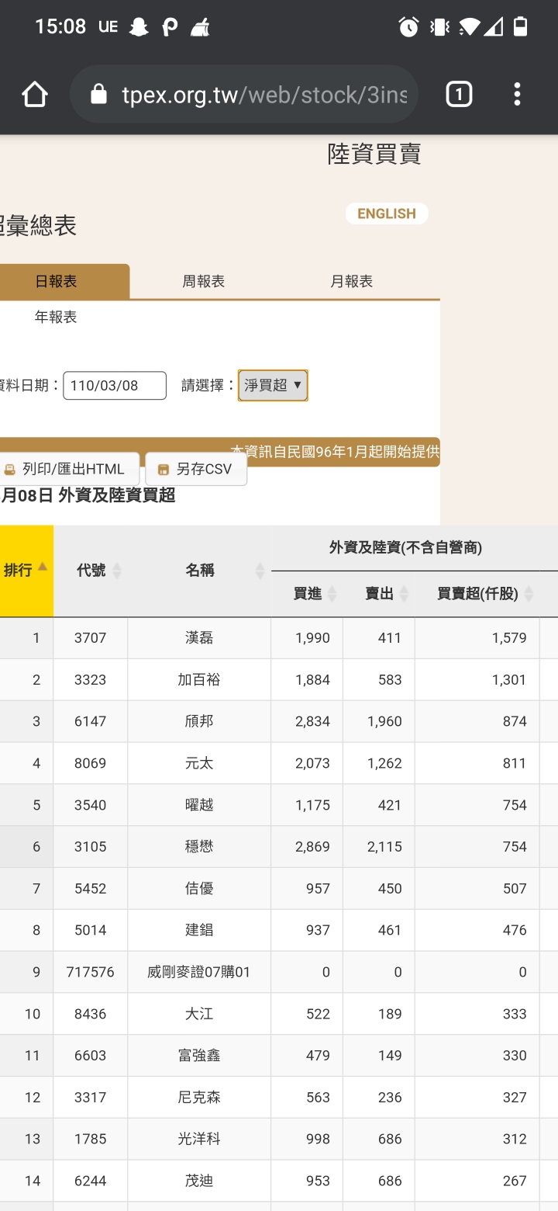
Task: Tap the browser home icon
Action: coord(35,95)
